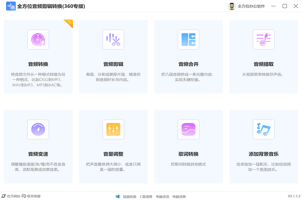
Task: Contact support via 联系客服
Action: 31,196
